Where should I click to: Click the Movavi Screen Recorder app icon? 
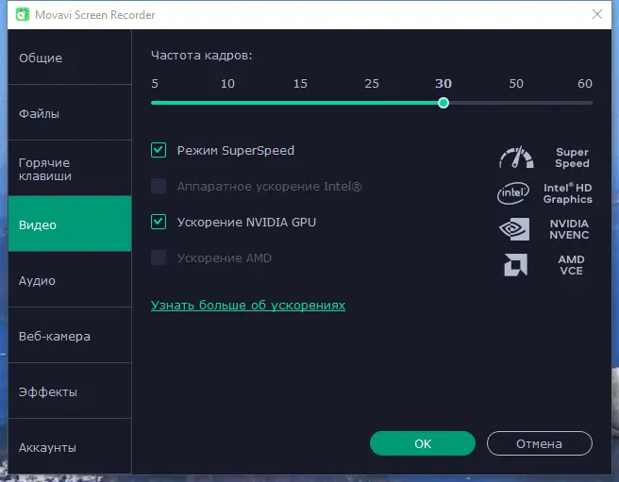[x=20, y=15]
